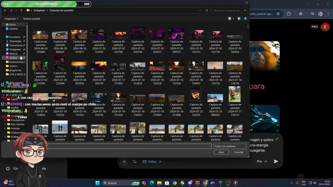Viewport: 333px width, 187px height.
Task: Open Microsoft Store from the taskbar
Action: pos(167,183)
